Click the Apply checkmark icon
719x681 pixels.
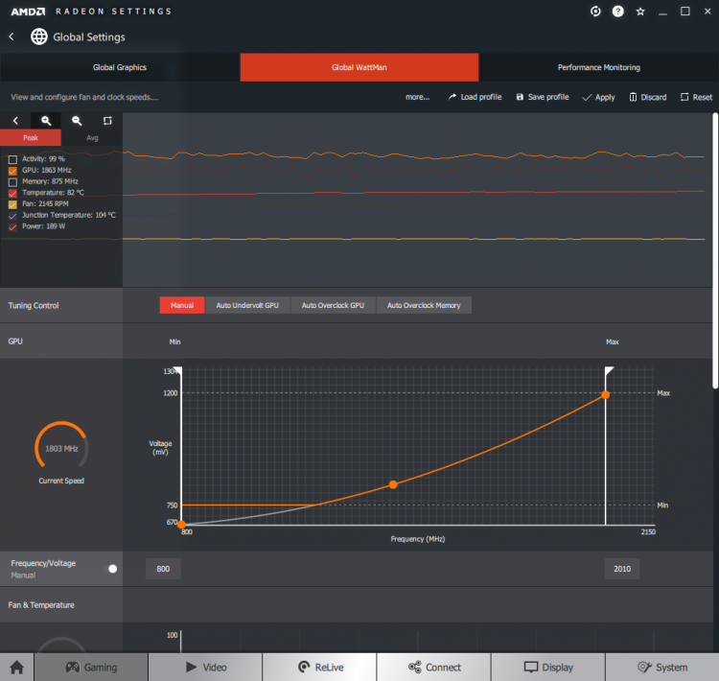click(587, 97)
